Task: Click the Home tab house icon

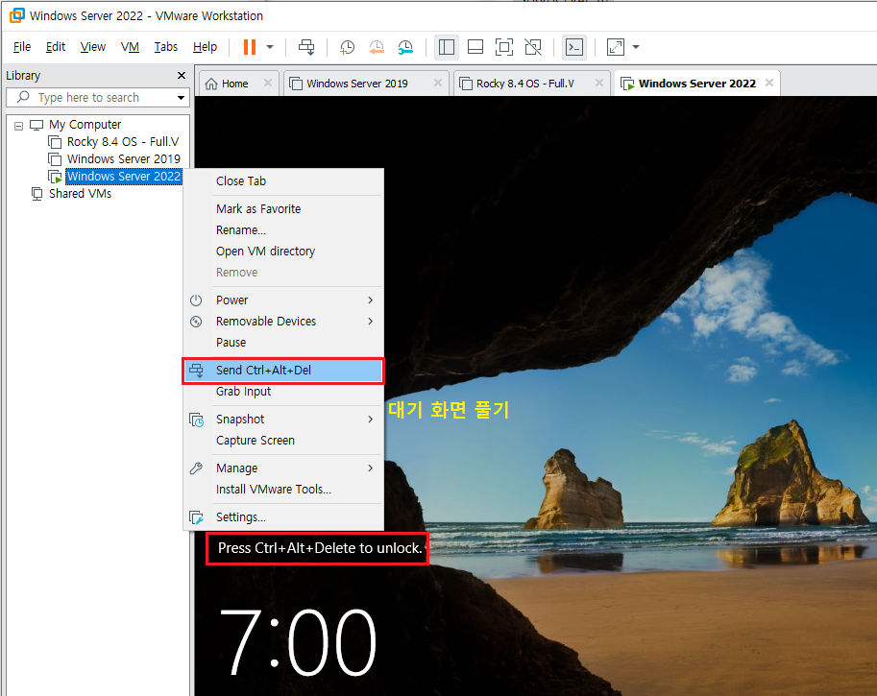Action: tap(211, 84)
